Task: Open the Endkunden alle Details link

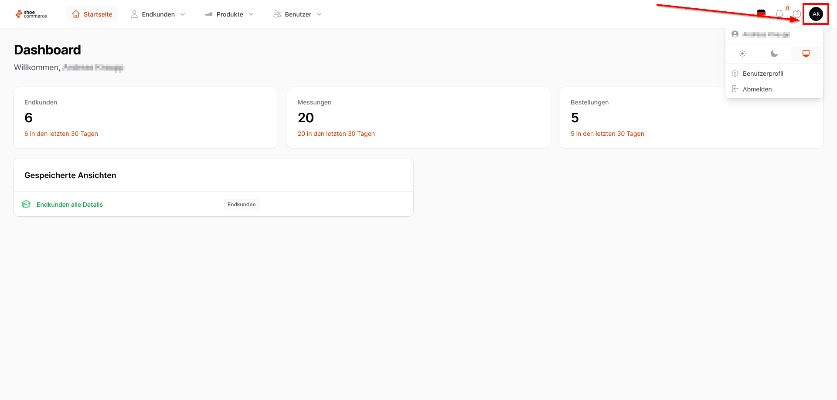Action: 70,205
